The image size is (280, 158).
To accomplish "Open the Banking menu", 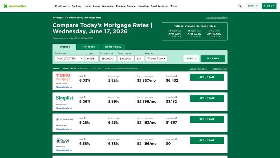I will point(76,6).
